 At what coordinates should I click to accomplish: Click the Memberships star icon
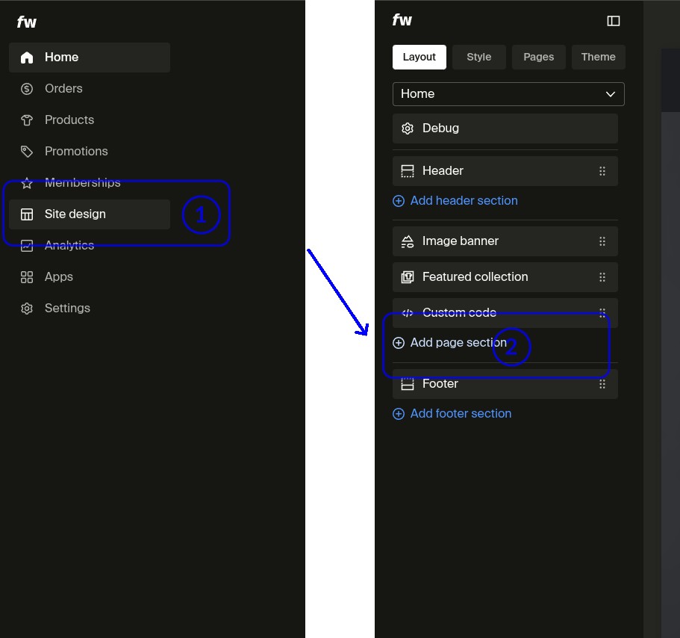27,183
